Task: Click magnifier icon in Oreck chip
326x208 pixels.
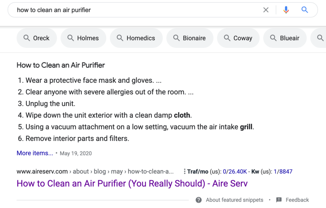Action: pos(27,38)
